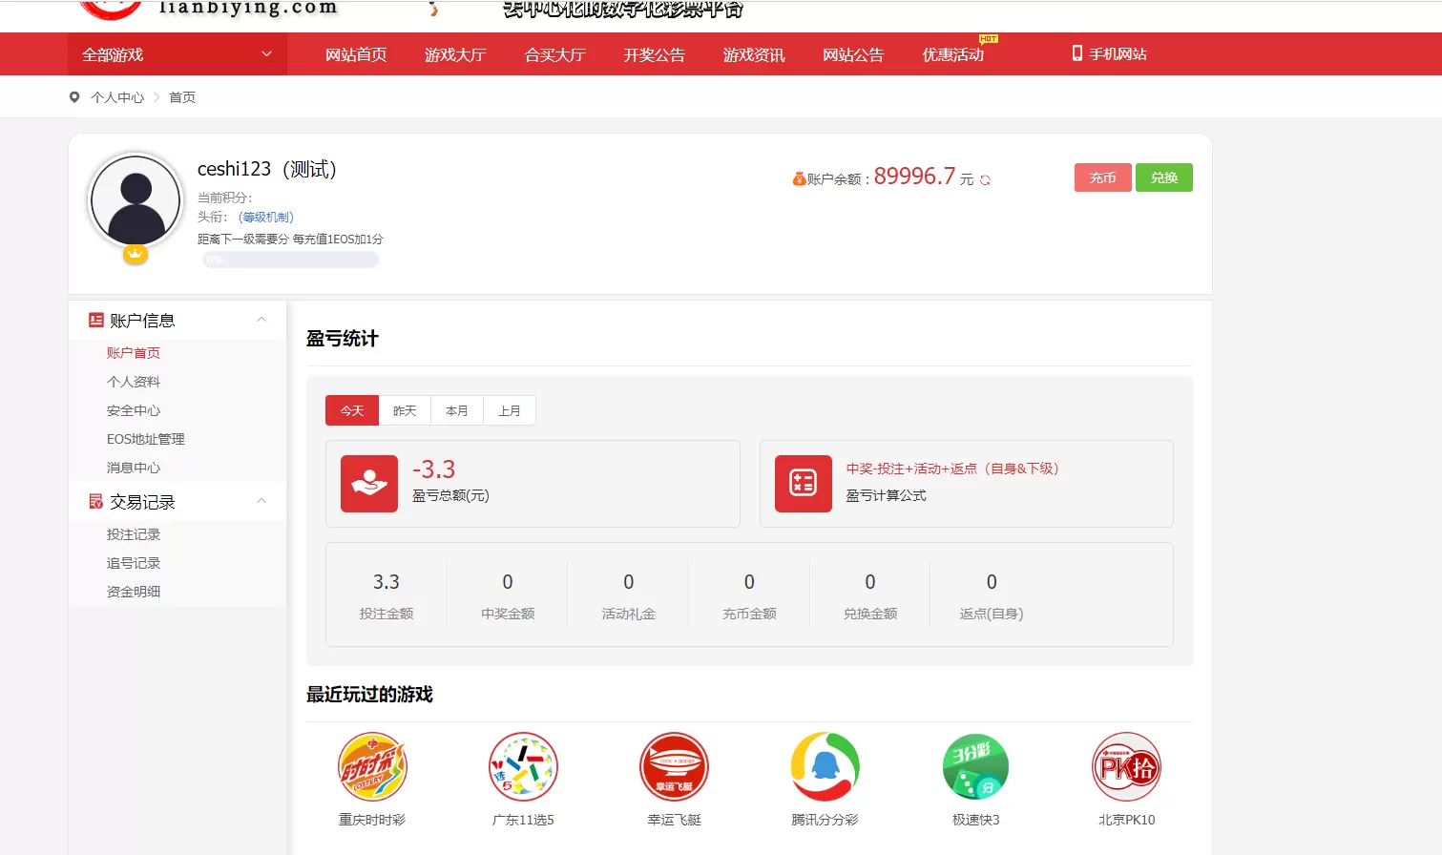Click the coin purse icon before 账户余额
Screen dimensions: 1442x855
799,177
